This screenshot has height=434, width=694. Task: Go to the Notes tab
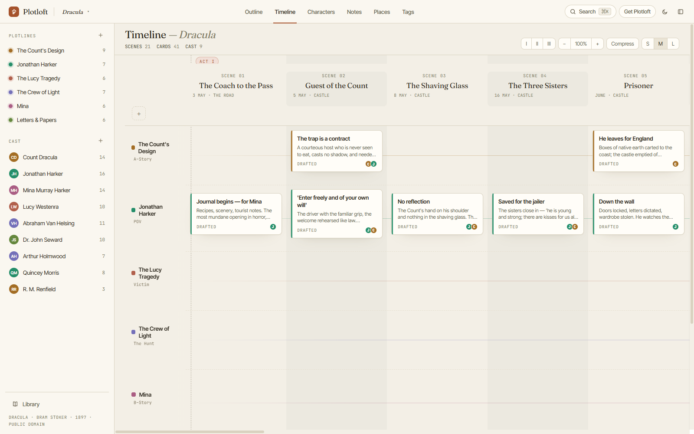point(354,12)
